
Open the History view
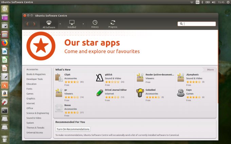pyautogui.click(x=95, y=24)
